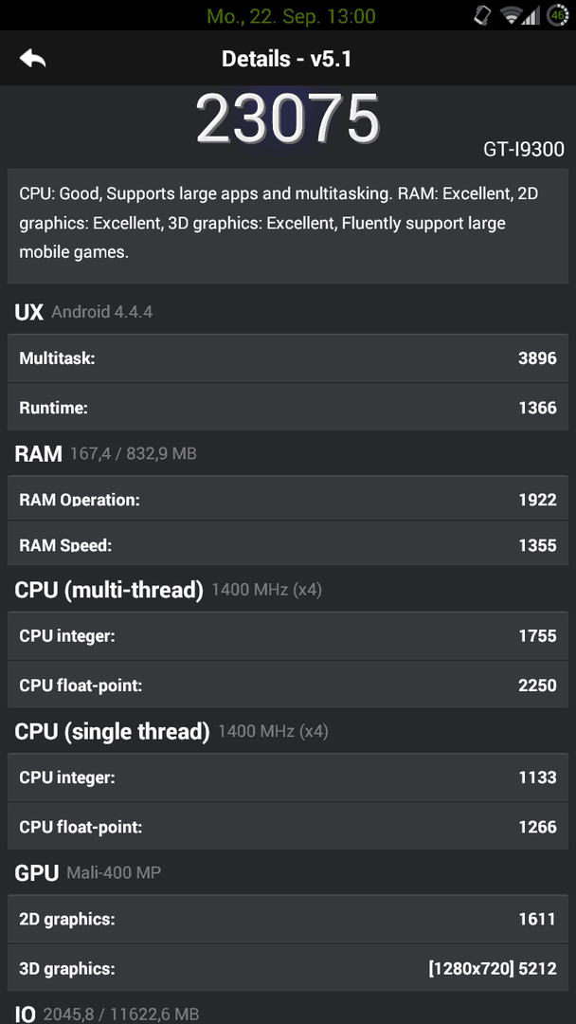Tap the mobile signal strength icon
Viewport: 576px width, 1024px height.
(x=531, y=16)
